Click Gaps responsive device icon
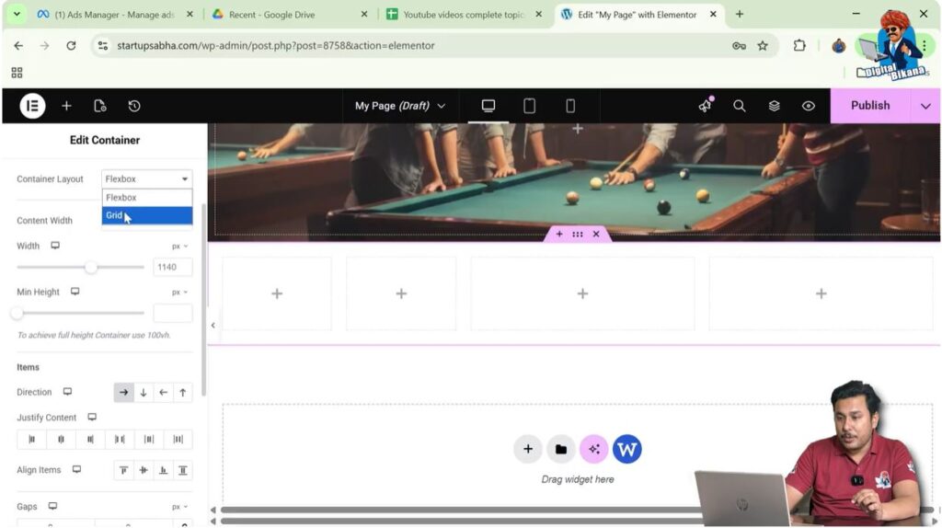942x528 pixels. coord(52,506)
